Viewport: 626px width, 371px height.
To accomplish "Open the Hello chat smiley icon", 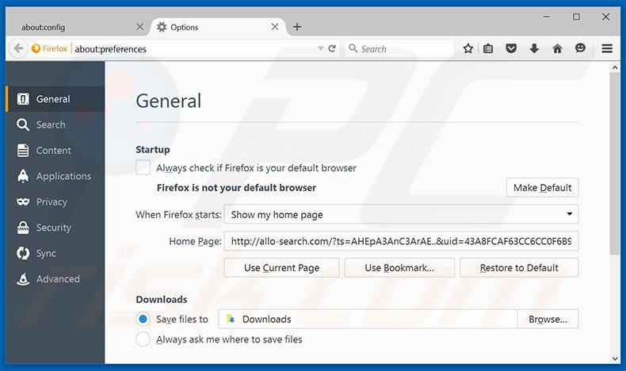I will (x=581, y=48).
